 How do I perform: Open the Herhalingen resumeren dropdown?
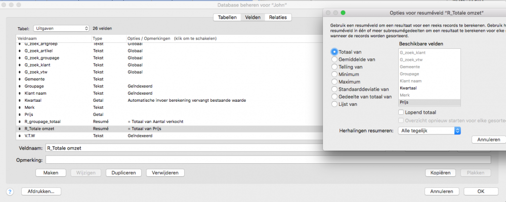[429, 130]
